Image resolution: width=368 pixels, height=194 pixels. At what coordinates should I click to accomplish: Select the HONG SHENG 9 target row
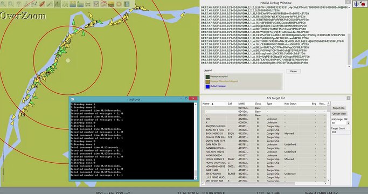tap(264, 159)
